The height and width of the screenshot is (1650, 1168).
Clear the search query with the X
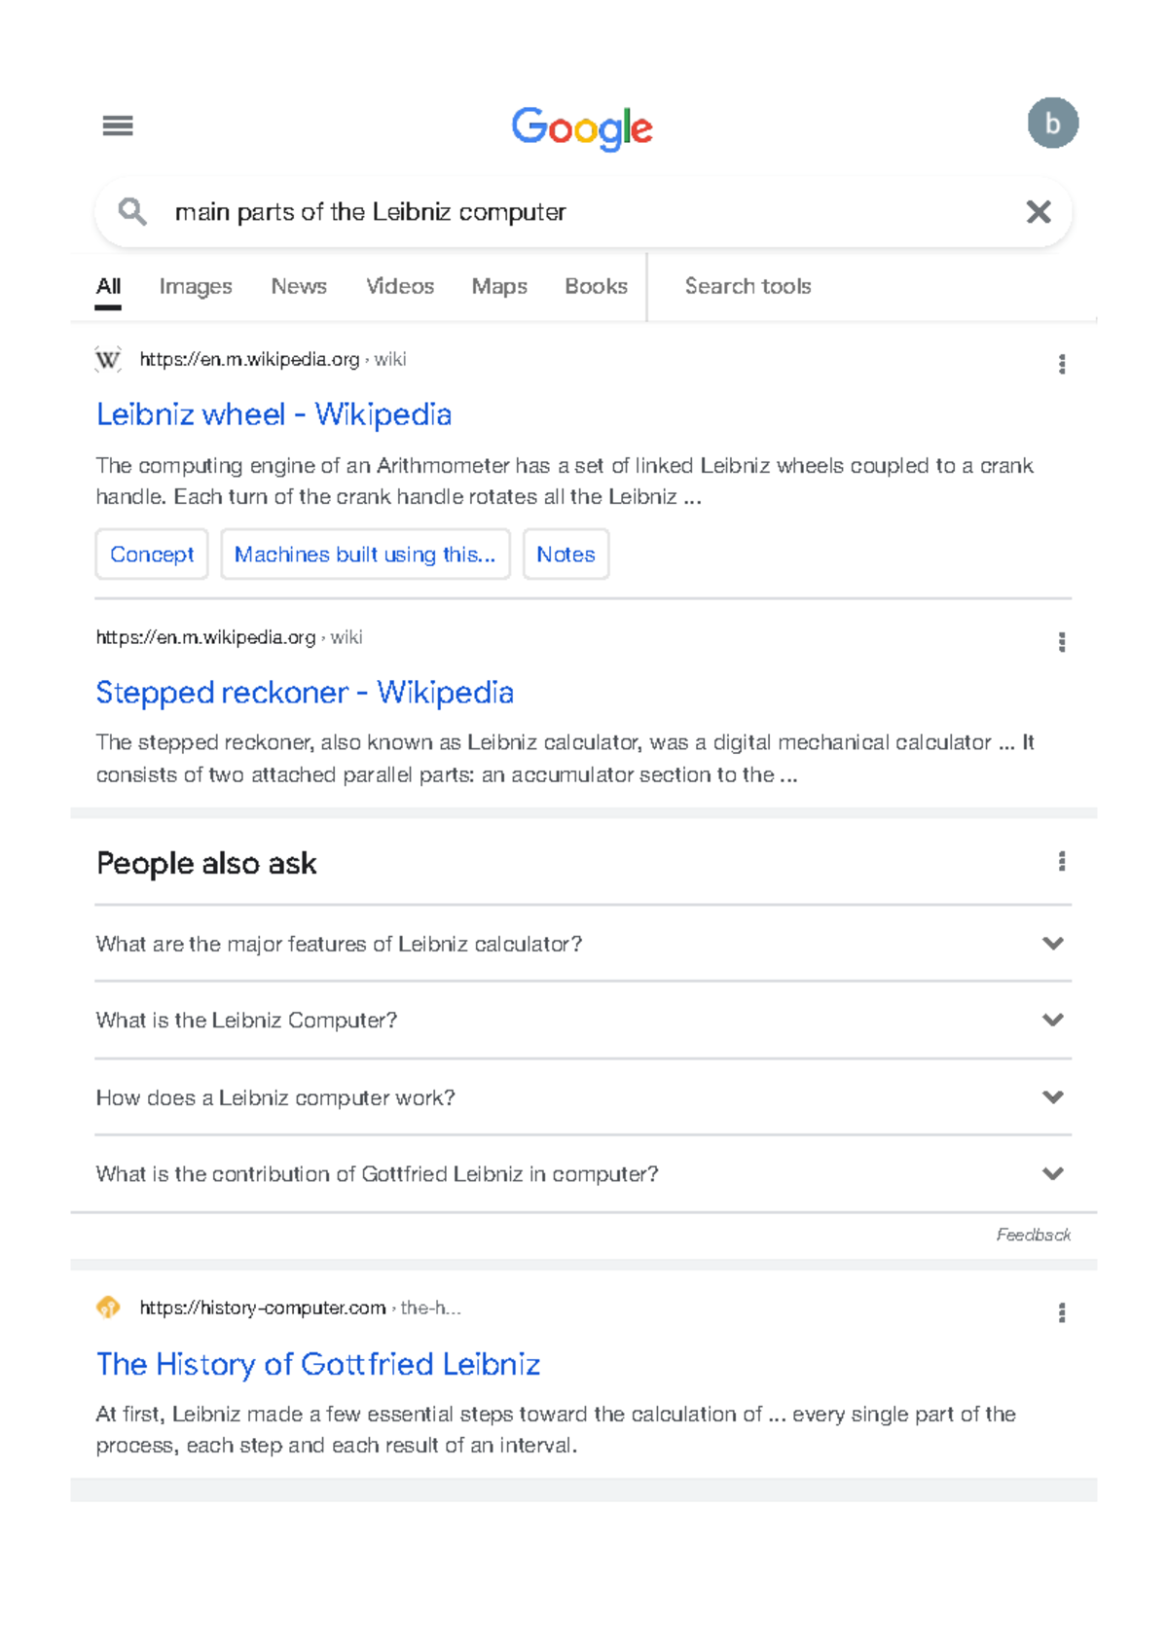(x=1039, y=211)
